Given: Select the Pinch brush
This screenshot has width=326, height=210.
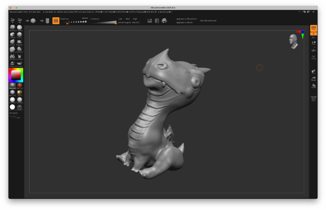Looking at the screenshot, I should click(x=19, y=35).
